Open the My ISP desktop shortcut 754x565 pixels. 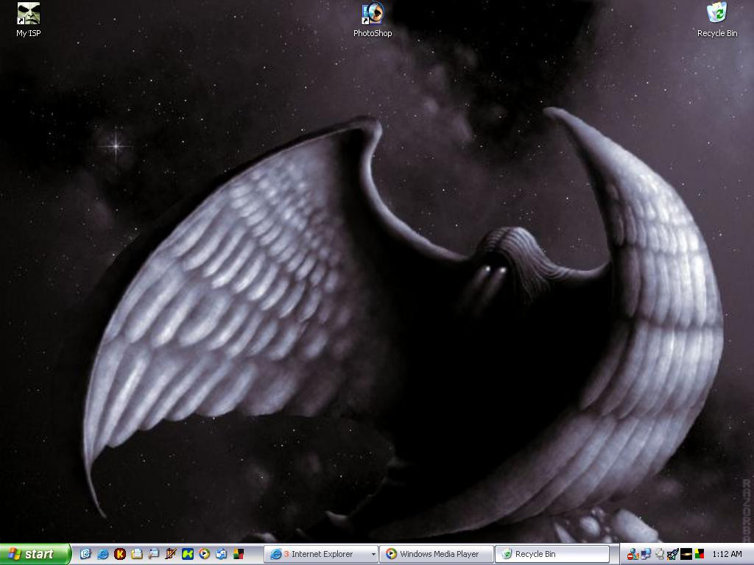pyautogui.click(x=29, y=19)
